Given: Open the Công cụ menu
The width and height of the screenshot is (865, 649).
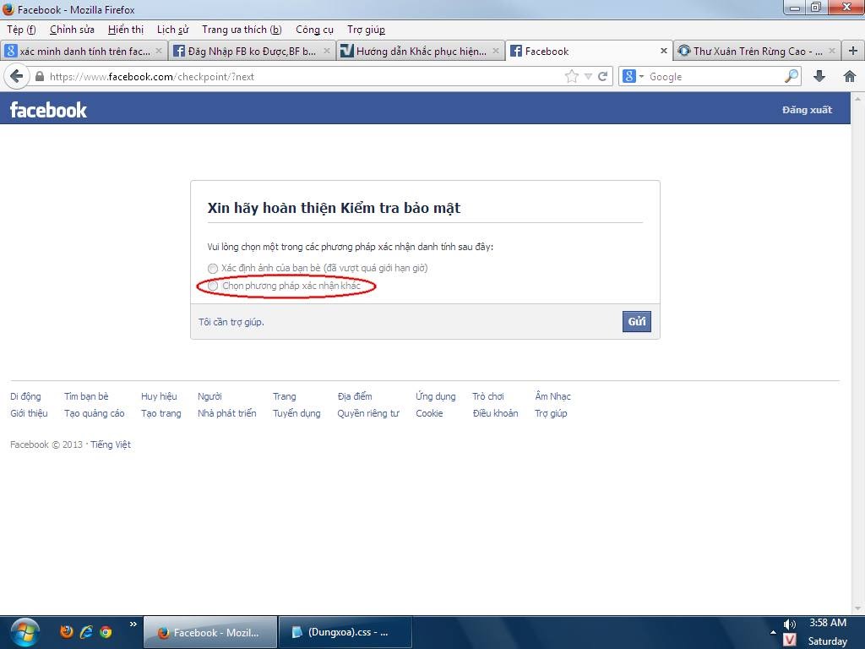Looking at the screenshot, I should (x=314, y=30).
